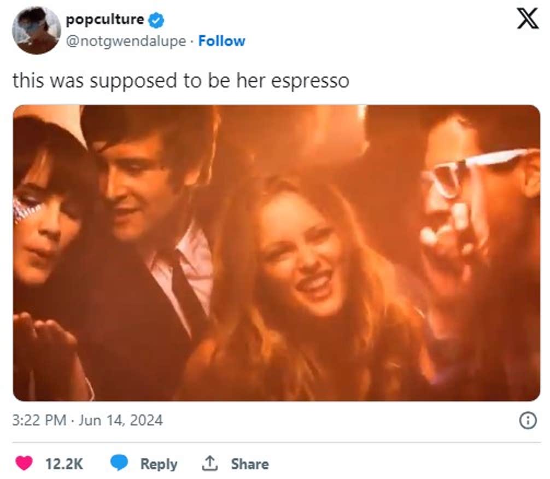Open the party video thumbnail
This screenshot has width=550, height=479.
275,252
